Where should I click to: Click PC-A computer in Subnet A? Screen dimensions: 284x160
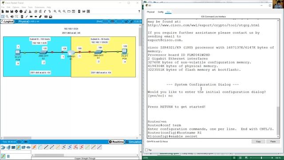click(x=124, y=52)
